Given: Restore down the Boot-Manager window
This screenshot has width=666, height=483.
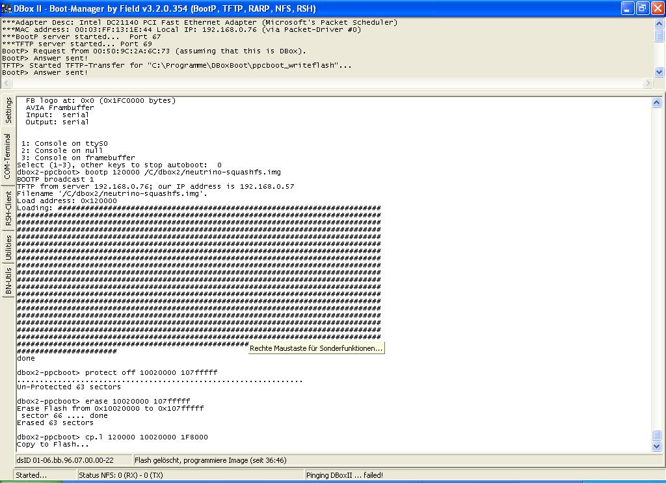Looking at the screenshot, I should pyautogui.click(x=642, y=8).
